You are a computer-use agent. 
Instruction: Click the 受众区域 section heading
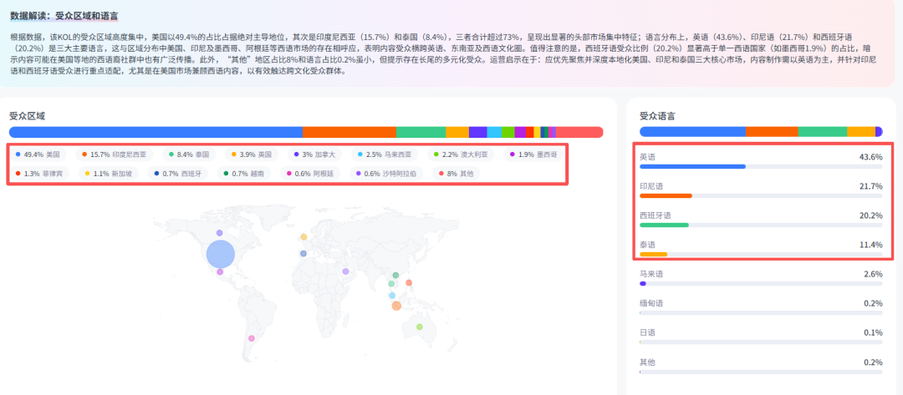27,116
